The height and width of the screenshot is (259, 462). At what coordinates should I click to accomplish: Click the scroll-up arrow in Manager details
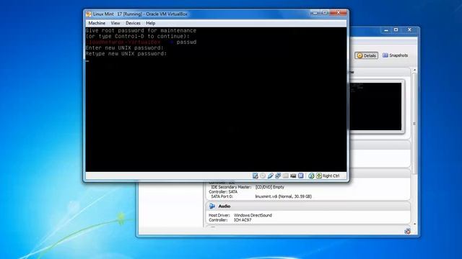point(414,71)
